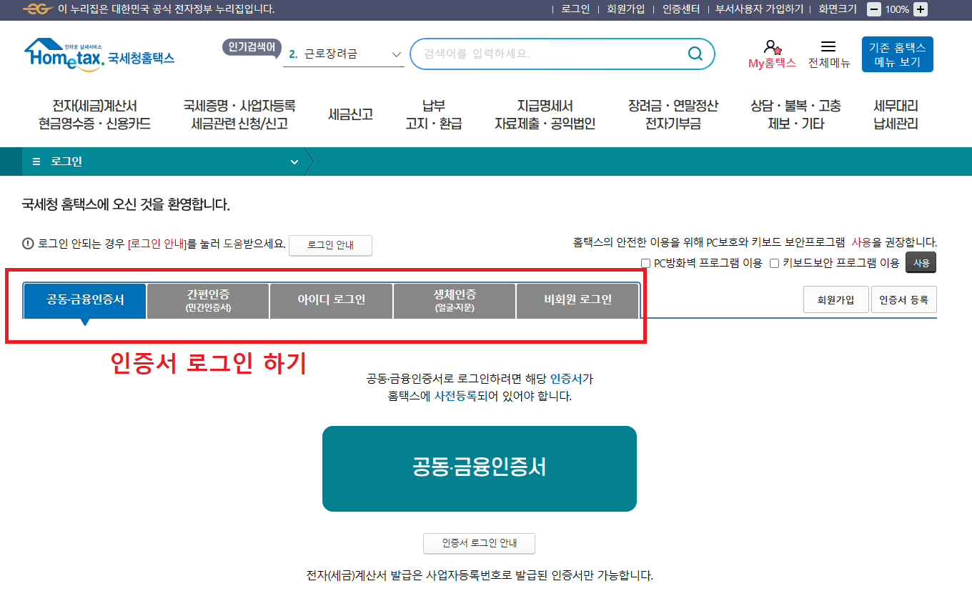
Task: Click the 화면크기 label
Action: click(838, 9)
